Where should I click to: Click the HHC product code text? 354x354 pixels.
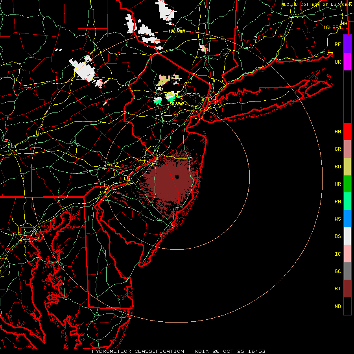pyautogui.click(x=345, y=24)
